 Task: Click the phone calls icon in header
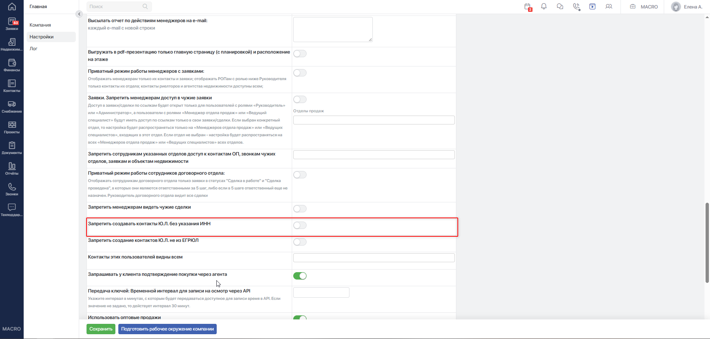coord(576,7)
